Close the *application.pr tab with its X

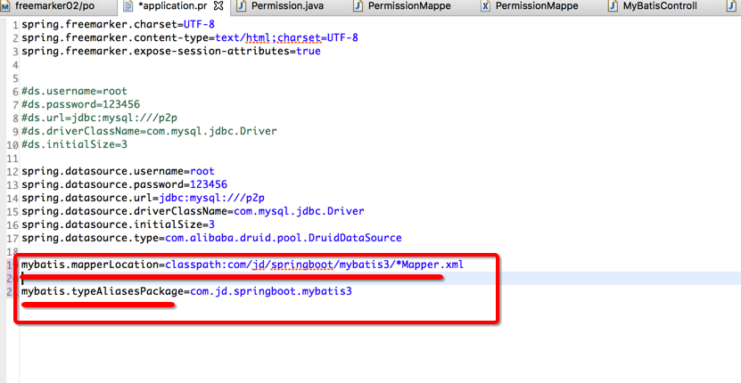click(218, 6)
